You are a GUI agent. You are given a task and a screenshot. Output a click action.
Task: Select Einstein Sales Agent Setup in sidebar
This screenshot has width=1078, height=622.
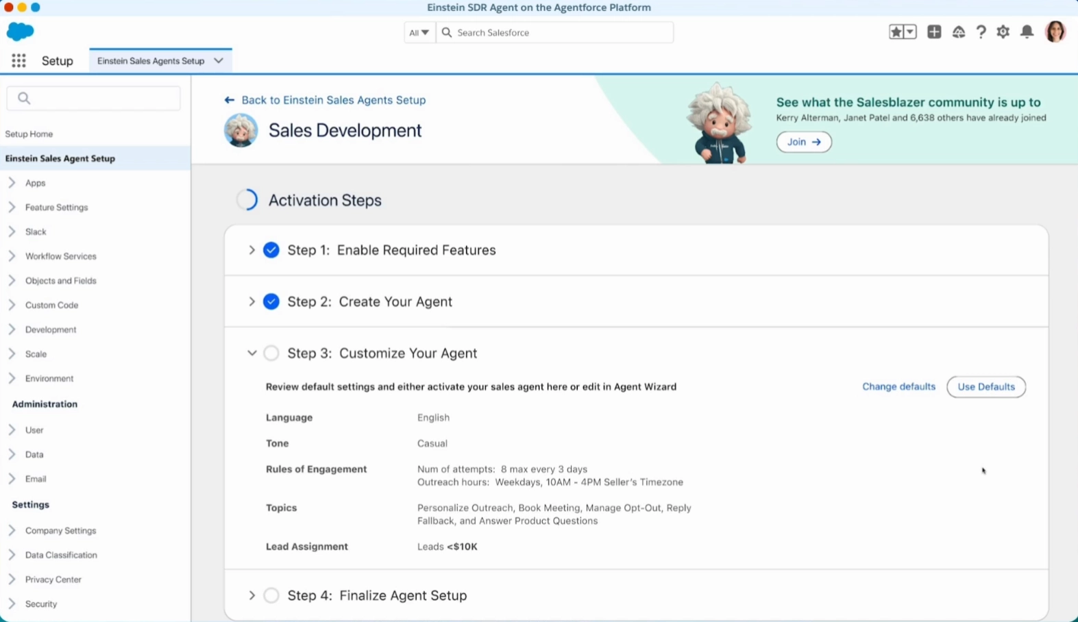95,158
